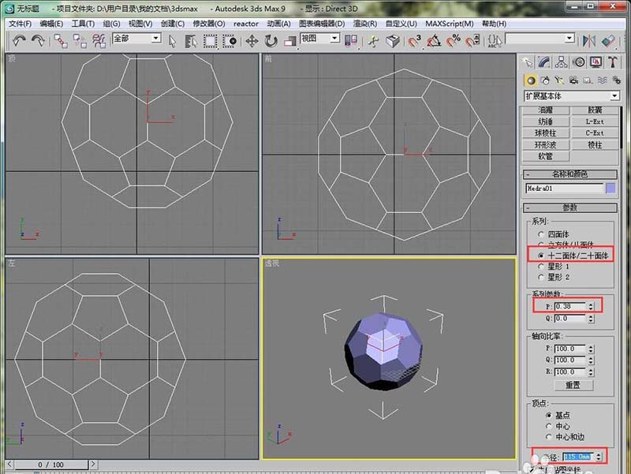This screenshot has width=631, height=474.
Task: Toggle the Spinner Snap icon
Action: point(472,41)
